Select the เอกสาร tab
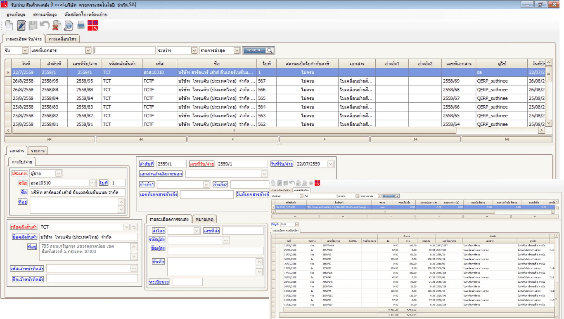564x319 pixels. [17, 150]
